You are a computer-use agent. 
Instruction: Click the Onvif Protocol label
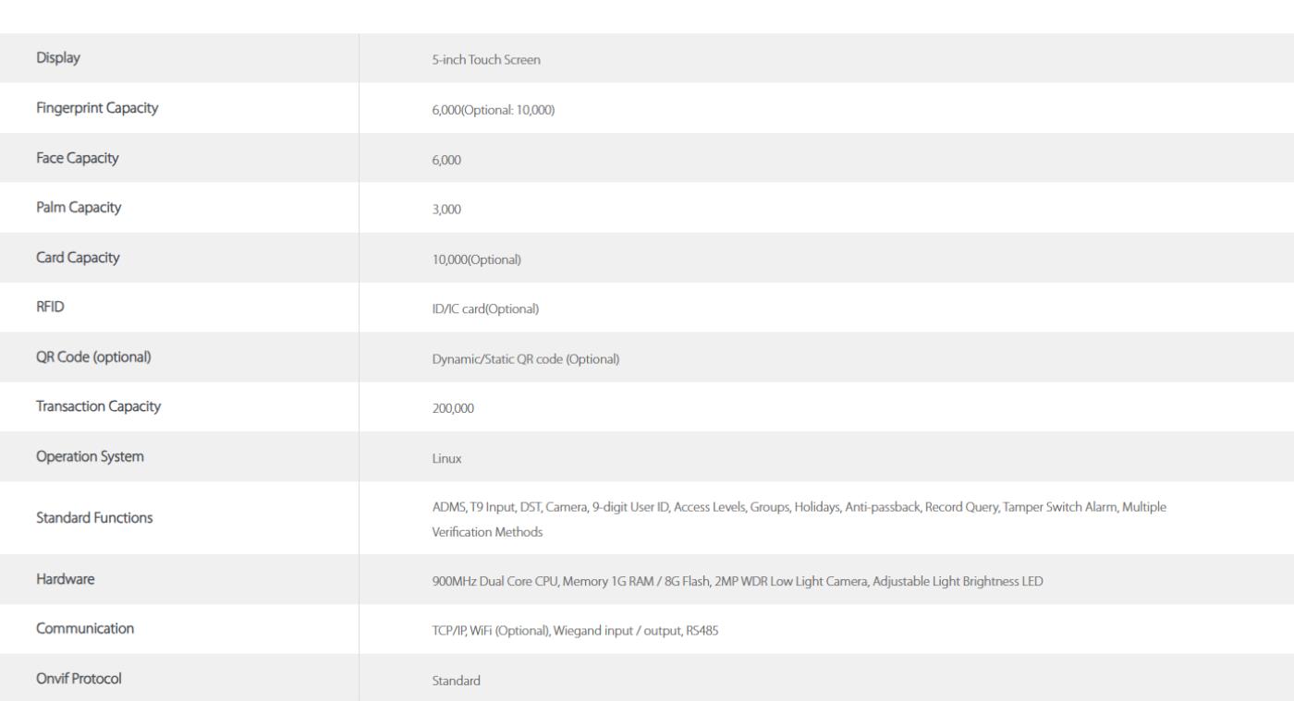click(79, 679)
